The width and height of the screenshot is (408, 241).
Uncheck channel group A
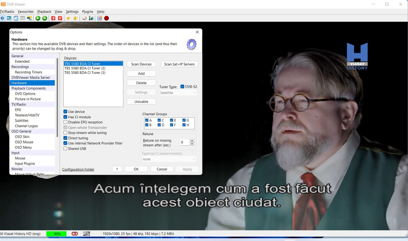click(147, 120)
